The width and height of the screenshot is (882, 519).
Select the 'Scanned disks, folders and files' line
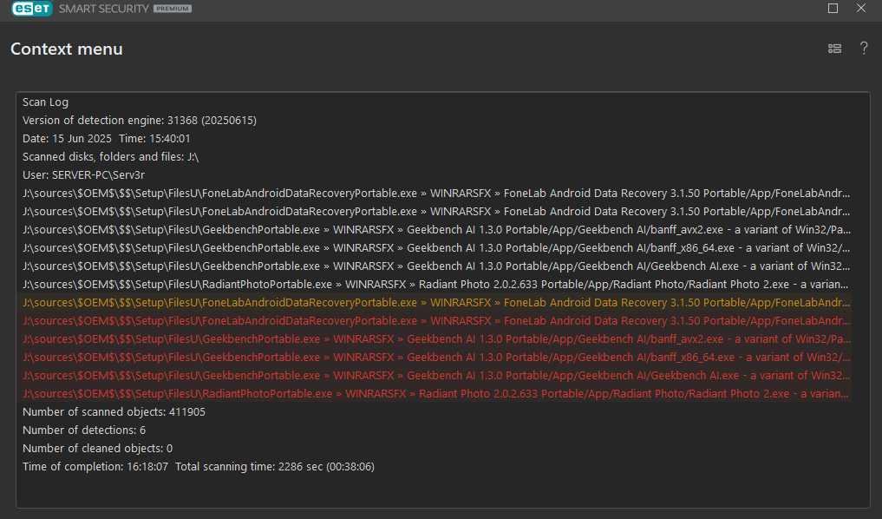(111, 156)
